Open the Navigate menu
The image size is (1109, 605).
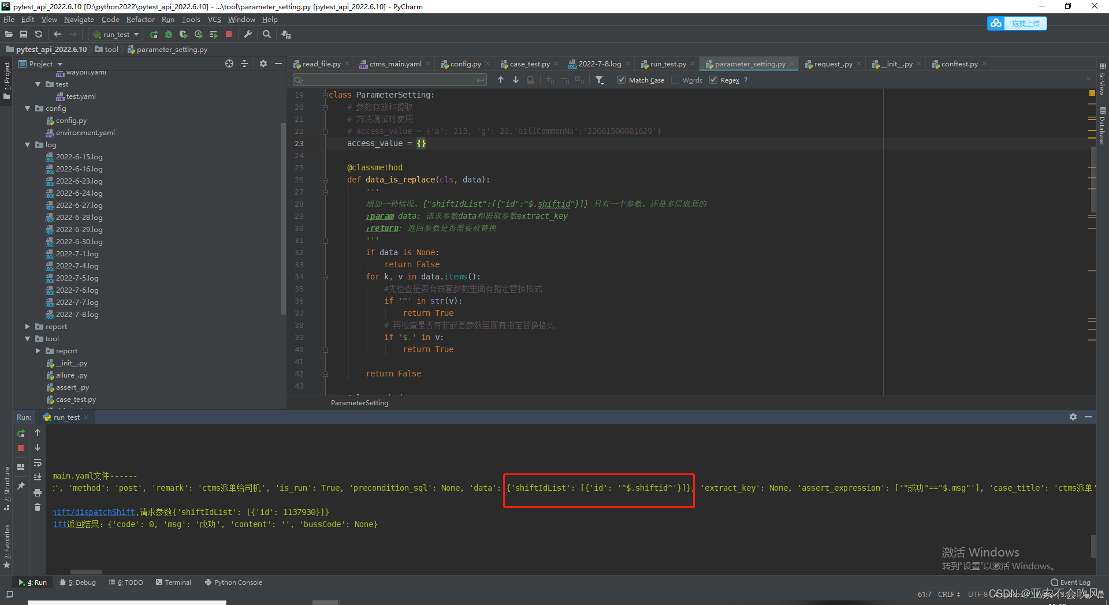pyautogui.click(x=79, y=20)
